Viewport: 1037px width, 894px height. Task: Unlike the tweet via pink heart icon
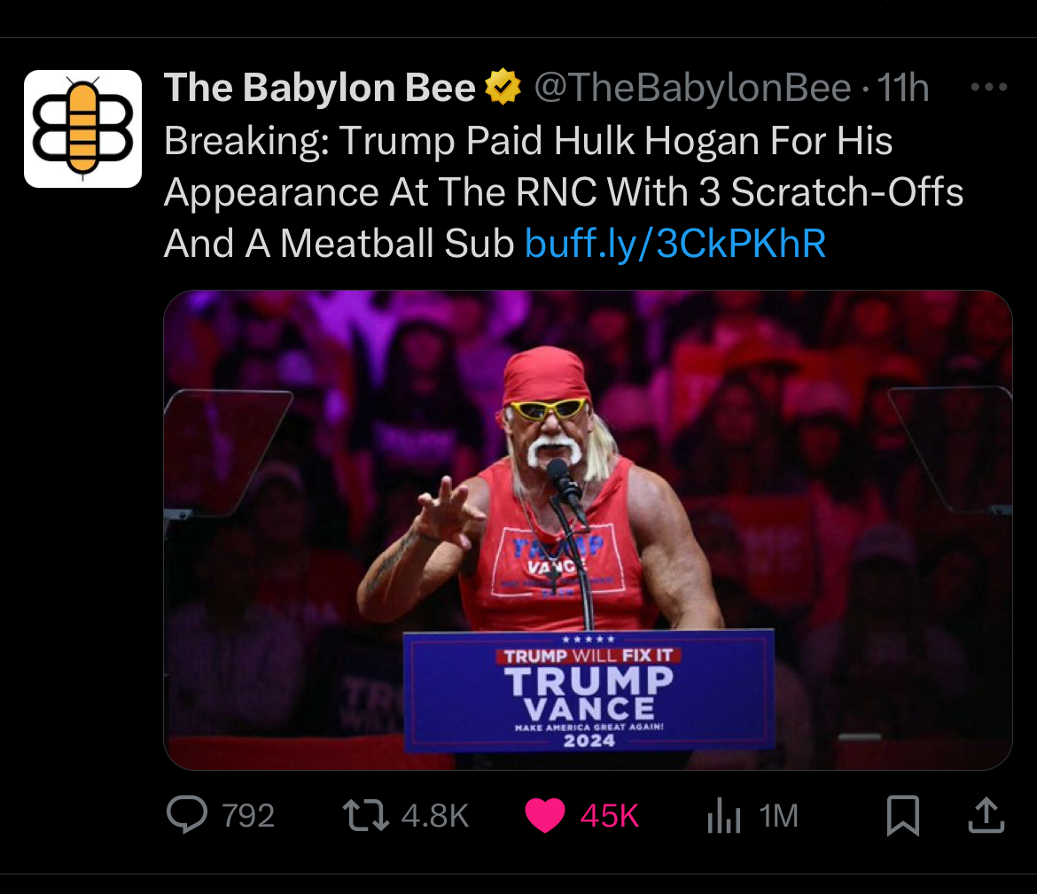coord(544,815)
